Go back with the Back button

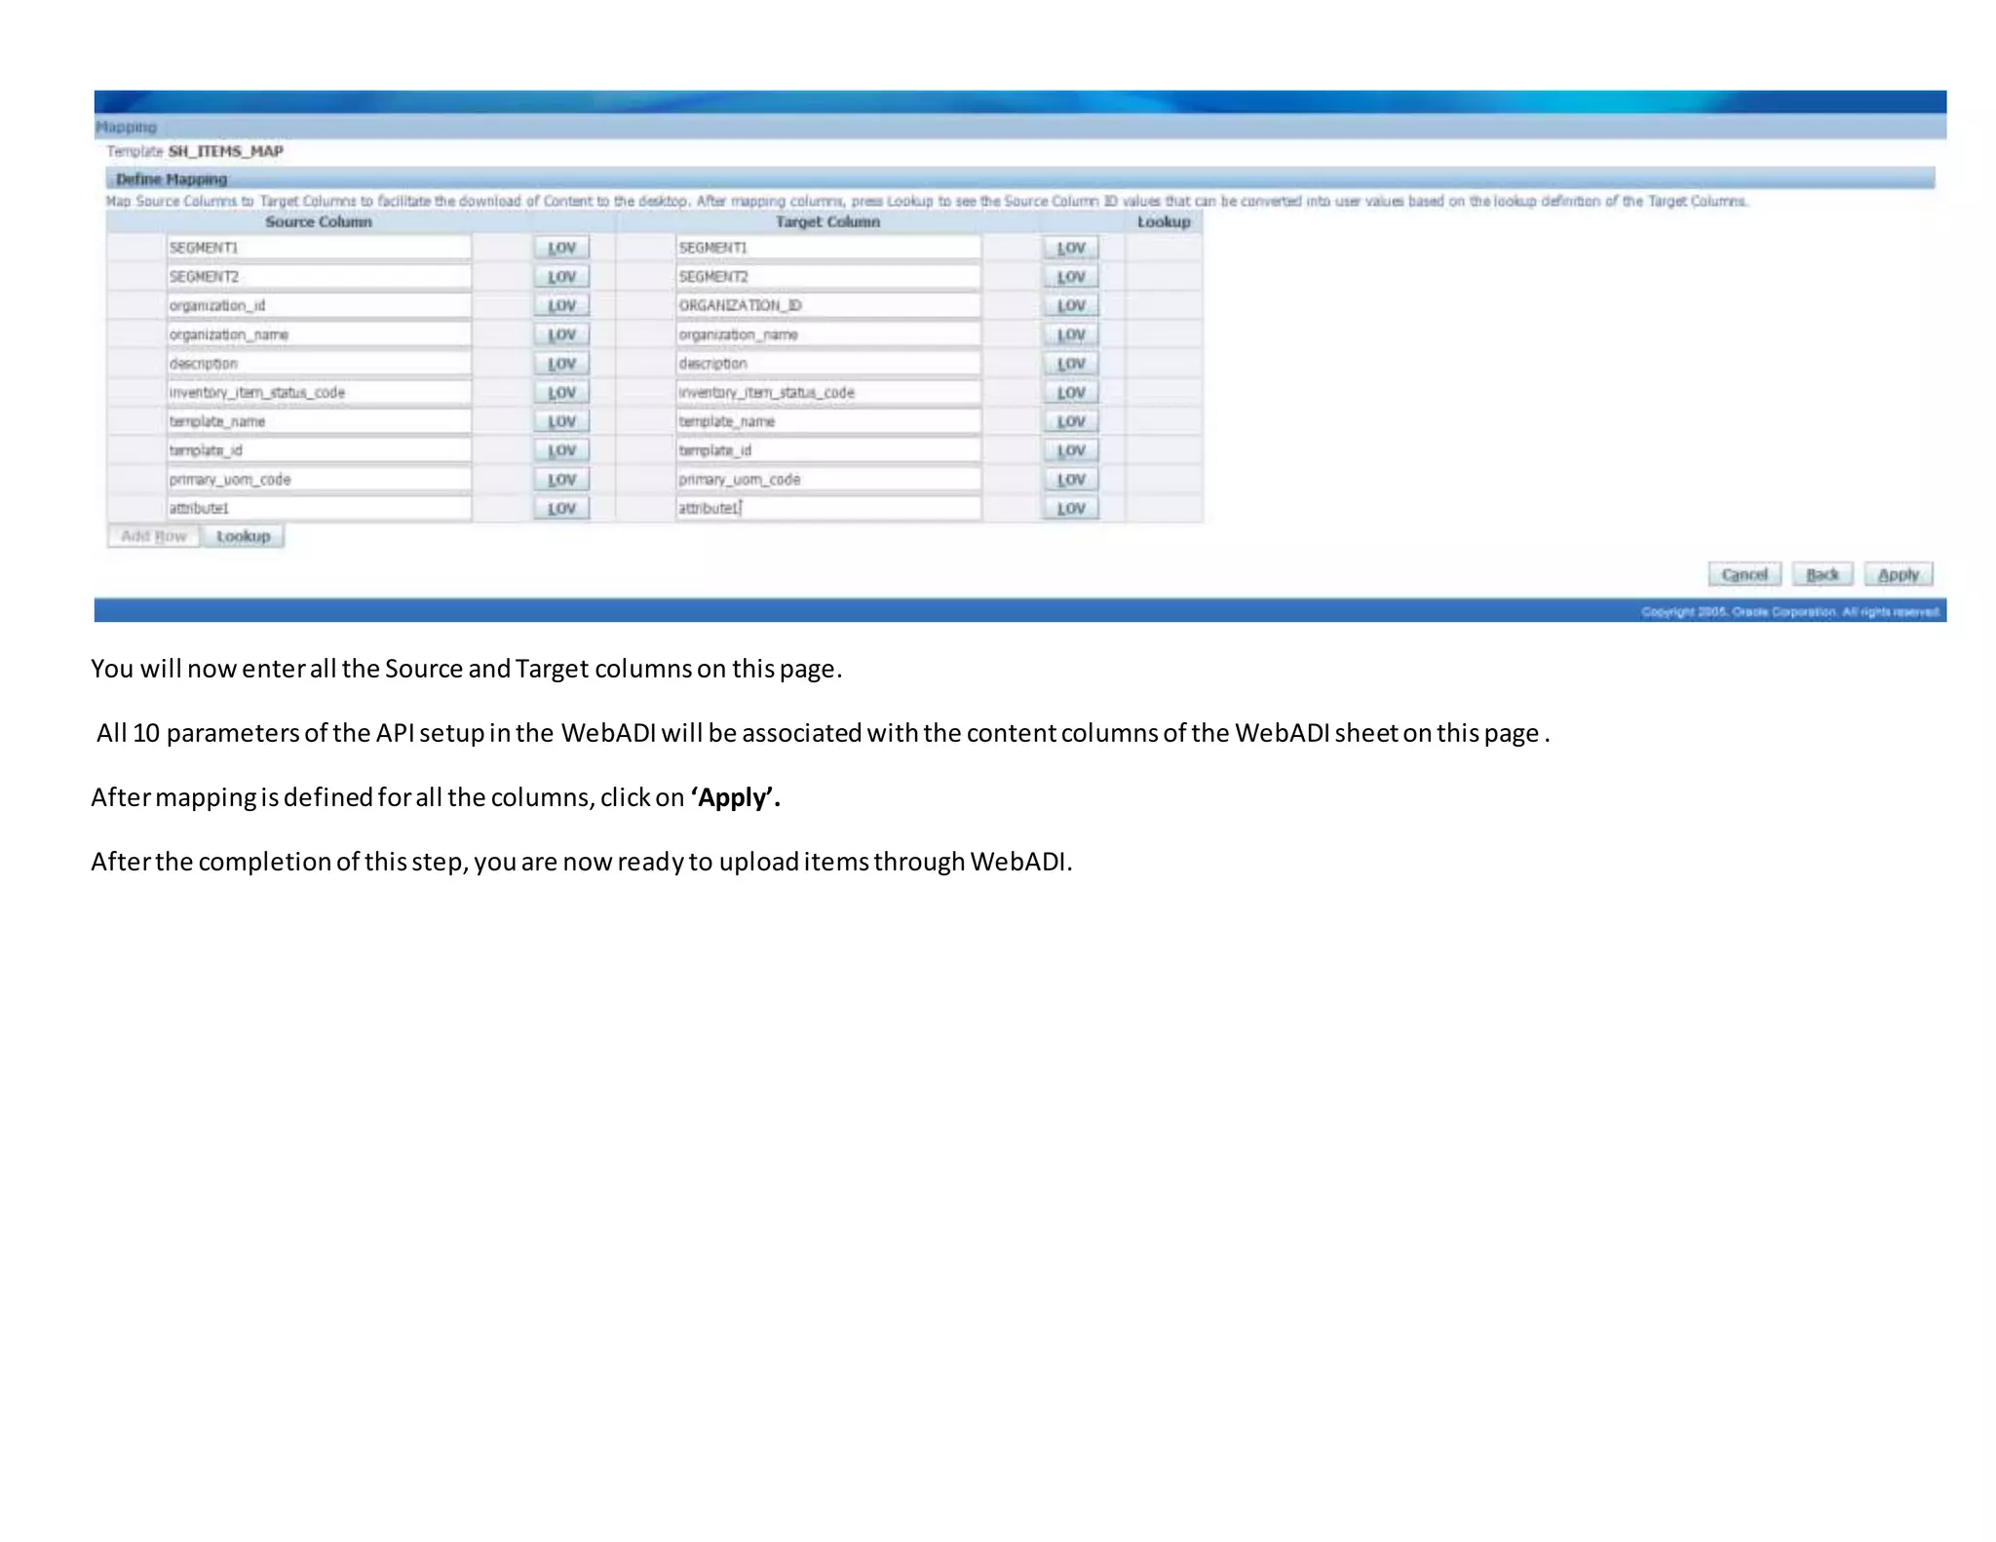tap(1822, 574)
